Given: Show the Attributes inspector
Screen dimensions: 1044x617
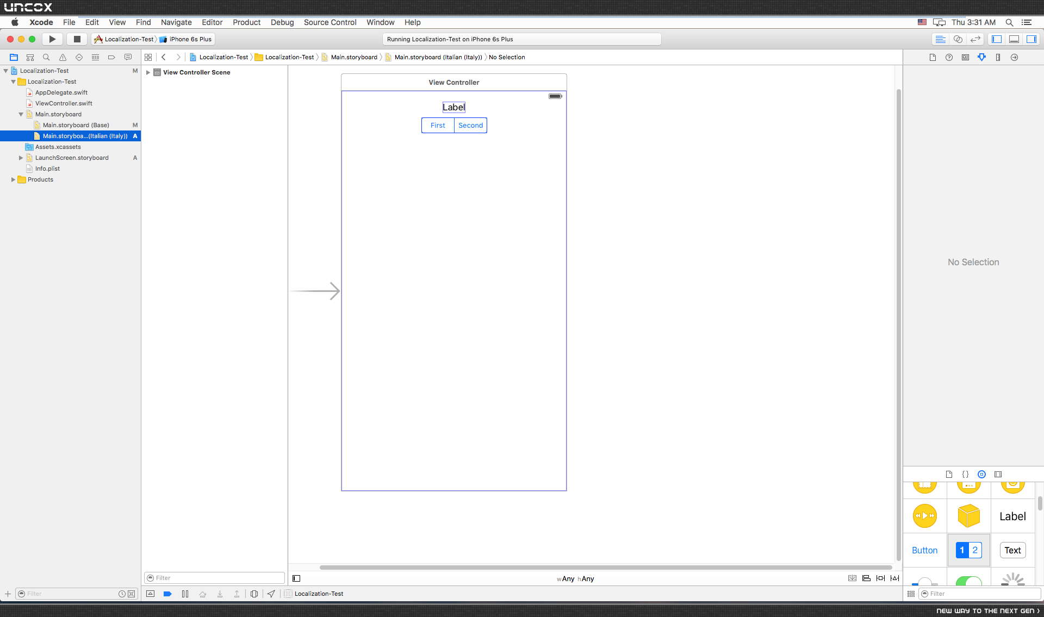Looking at the screenshot, I should 981,57.
